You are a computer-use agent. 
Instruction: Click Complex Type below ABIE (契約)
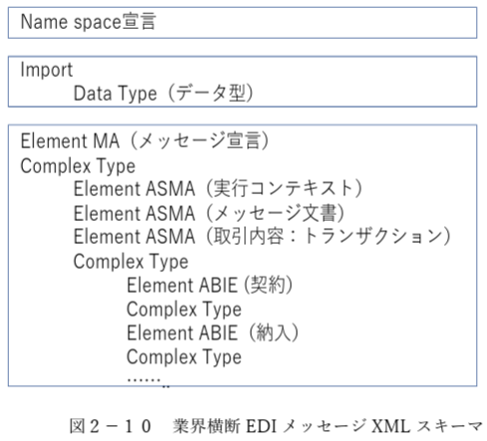point(184,310)
